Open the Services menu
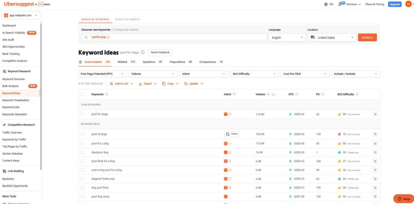The image size is (414, 204). 353,4
